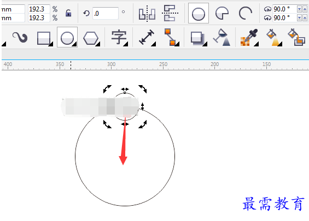Screen dimensions: 309x221
Task: Open the Interactive Fill flyout arrow
Action: [x=280, y=44]
